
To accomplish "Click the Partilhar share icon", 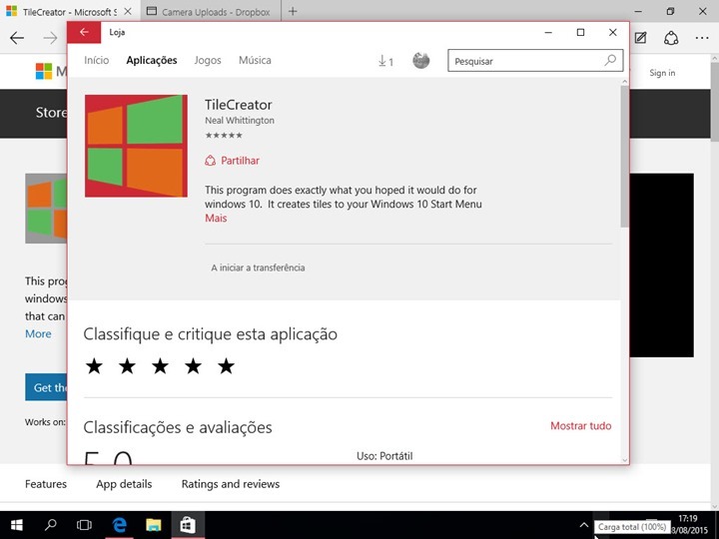I will click(x=210, y=161).
